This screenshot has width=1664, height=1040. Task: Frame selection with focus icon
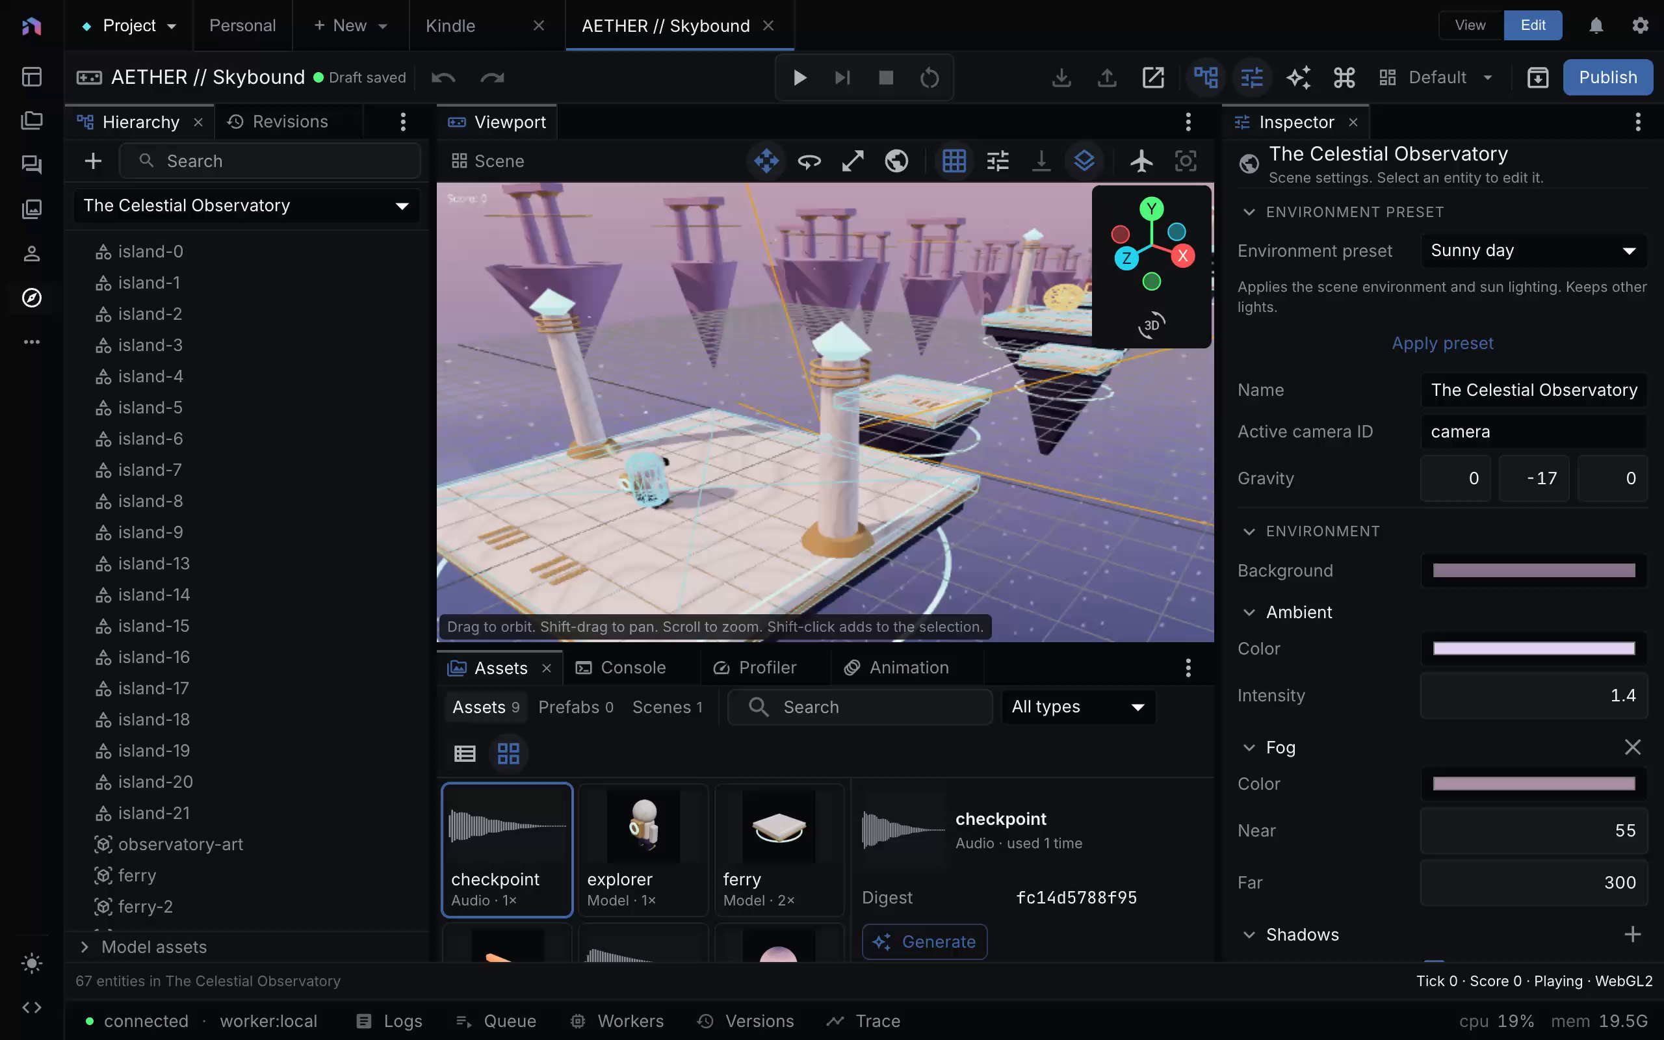(x=1186, y=161)
